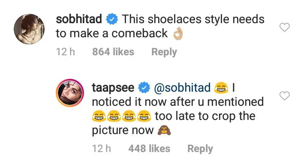
Task: Select the see-no-evil monkey emoji
Action: (164, 131)
